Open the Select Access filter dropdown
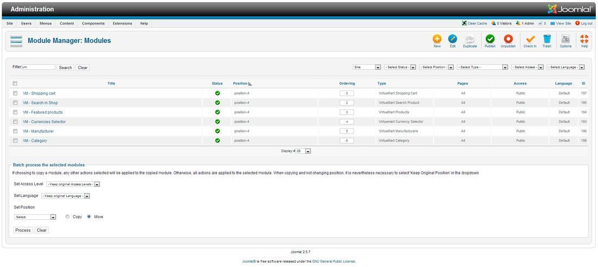Viewport: 598px width, 267px height. [527, 67]
